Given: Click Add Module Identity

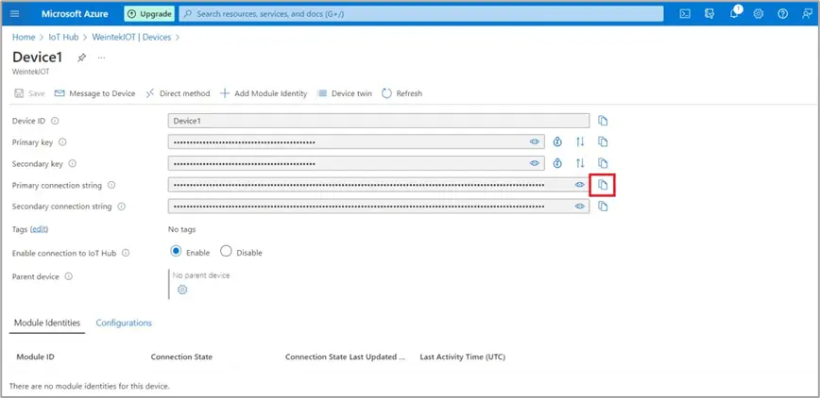Looking at the screenshot, I should [x=263, y=93].
